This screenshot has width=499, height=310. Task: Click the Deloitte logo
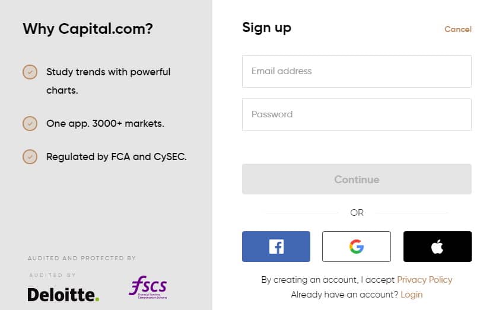point(63,295)
